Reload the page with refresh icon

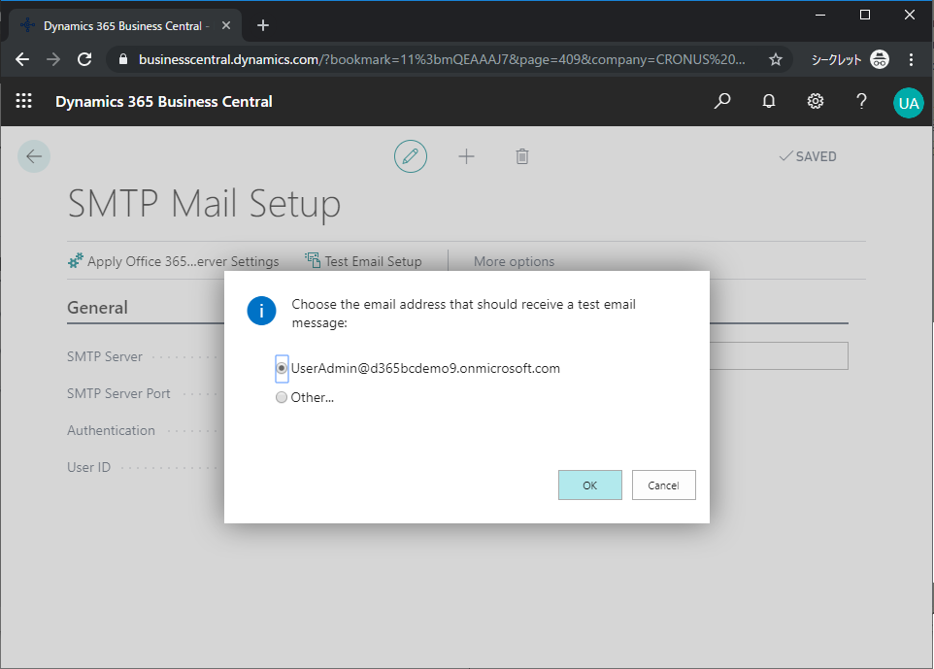tap(84, 59)
